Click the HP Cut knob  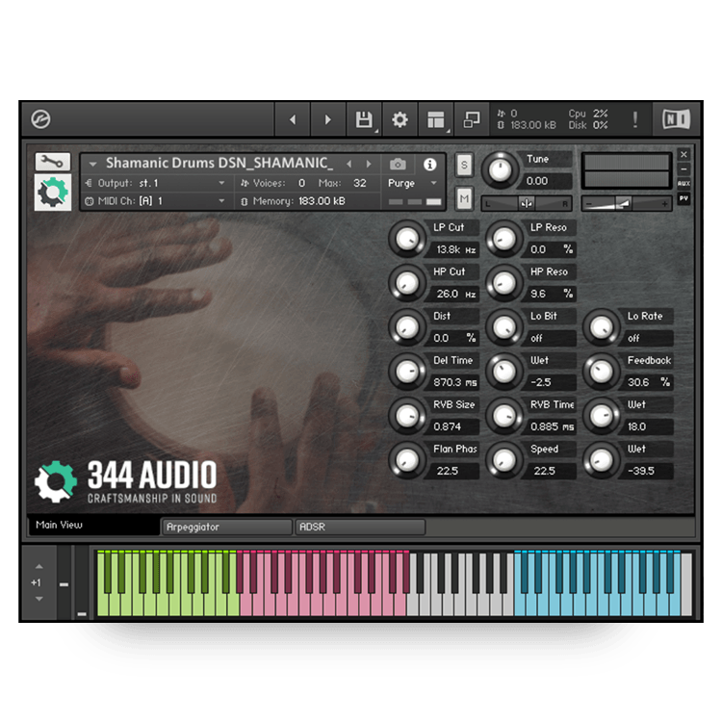[407, 283]
